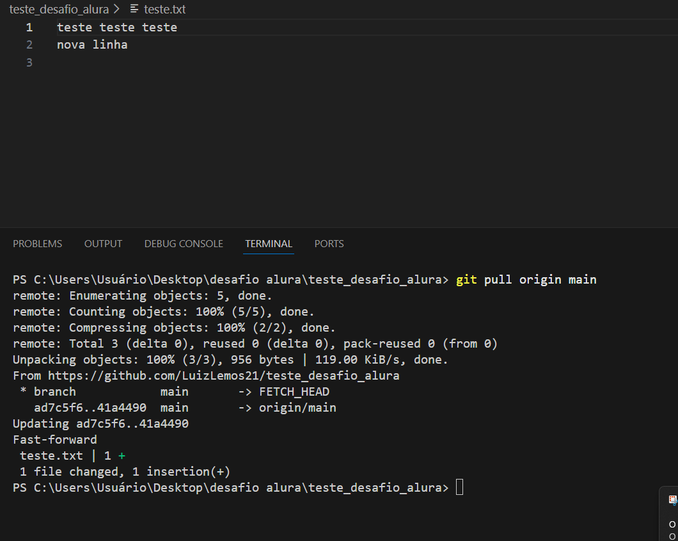This screenshot has height=541, width=678.
Task: Select line number 2 in the gutter
Action: tap(29, 45)
